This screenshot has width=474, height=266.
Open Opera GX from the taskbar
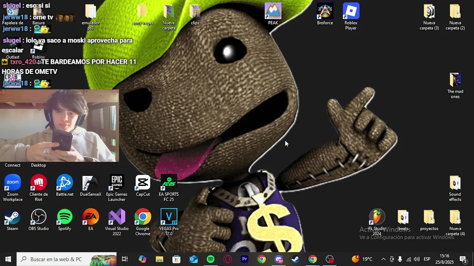pos(227,259)
